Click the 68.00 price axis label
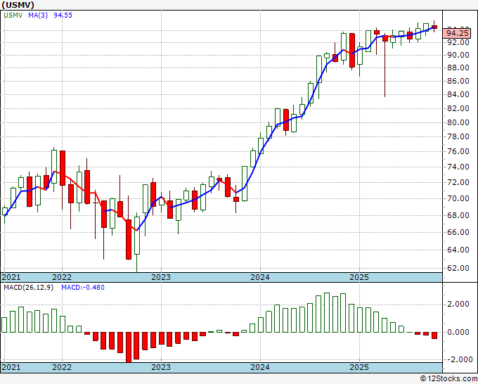Viewport: 478px width, 384px height. point(458,215)
